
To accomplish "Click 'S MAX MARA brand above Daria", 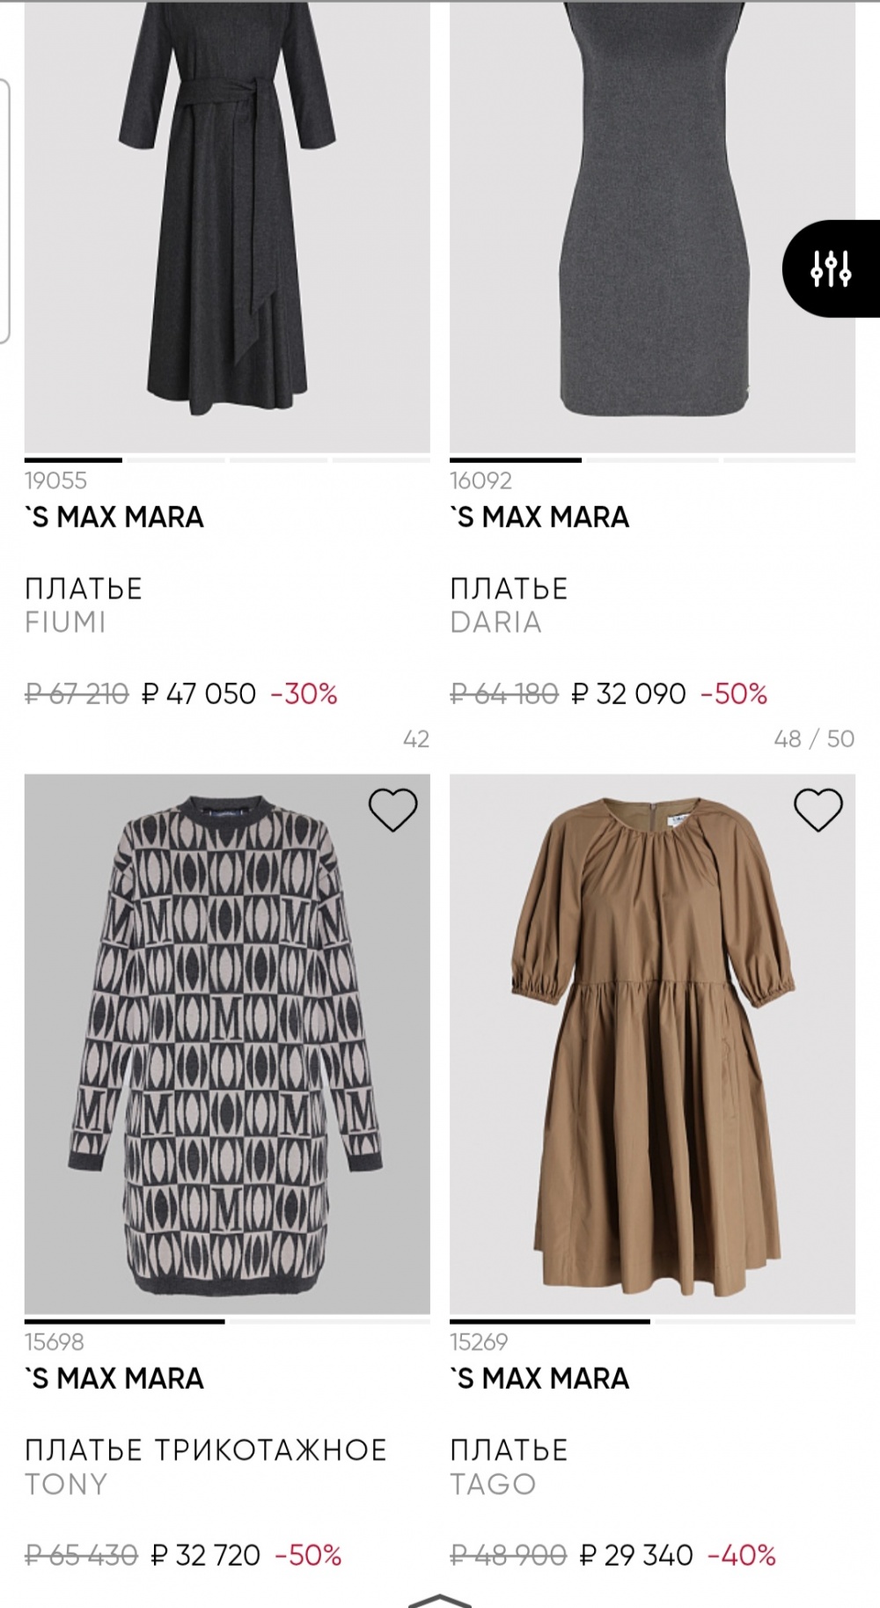I will pos(539,518).
